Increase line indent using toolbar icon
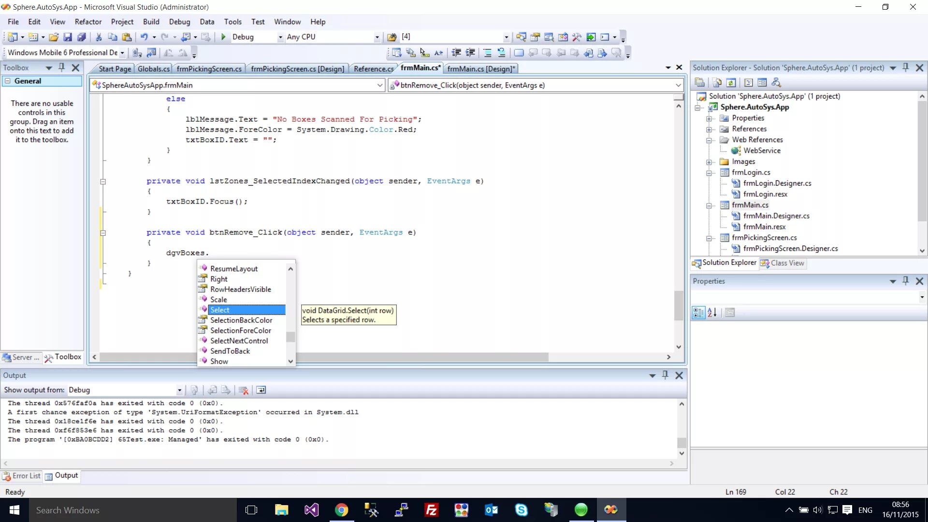This screenshot has width=928, height=522. (x=470, y=53)
